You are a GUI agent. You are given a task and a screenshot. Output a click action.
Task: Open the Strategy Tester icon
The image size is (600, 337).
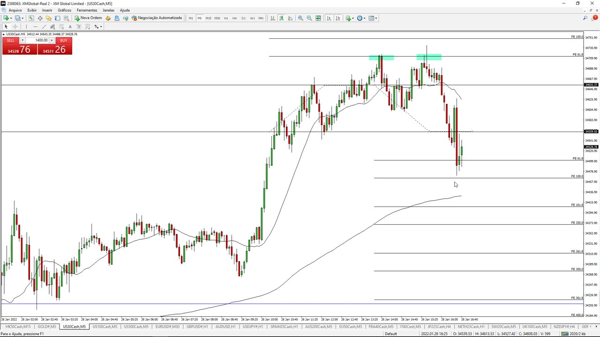pyautogui.click(x=66, y=18)
